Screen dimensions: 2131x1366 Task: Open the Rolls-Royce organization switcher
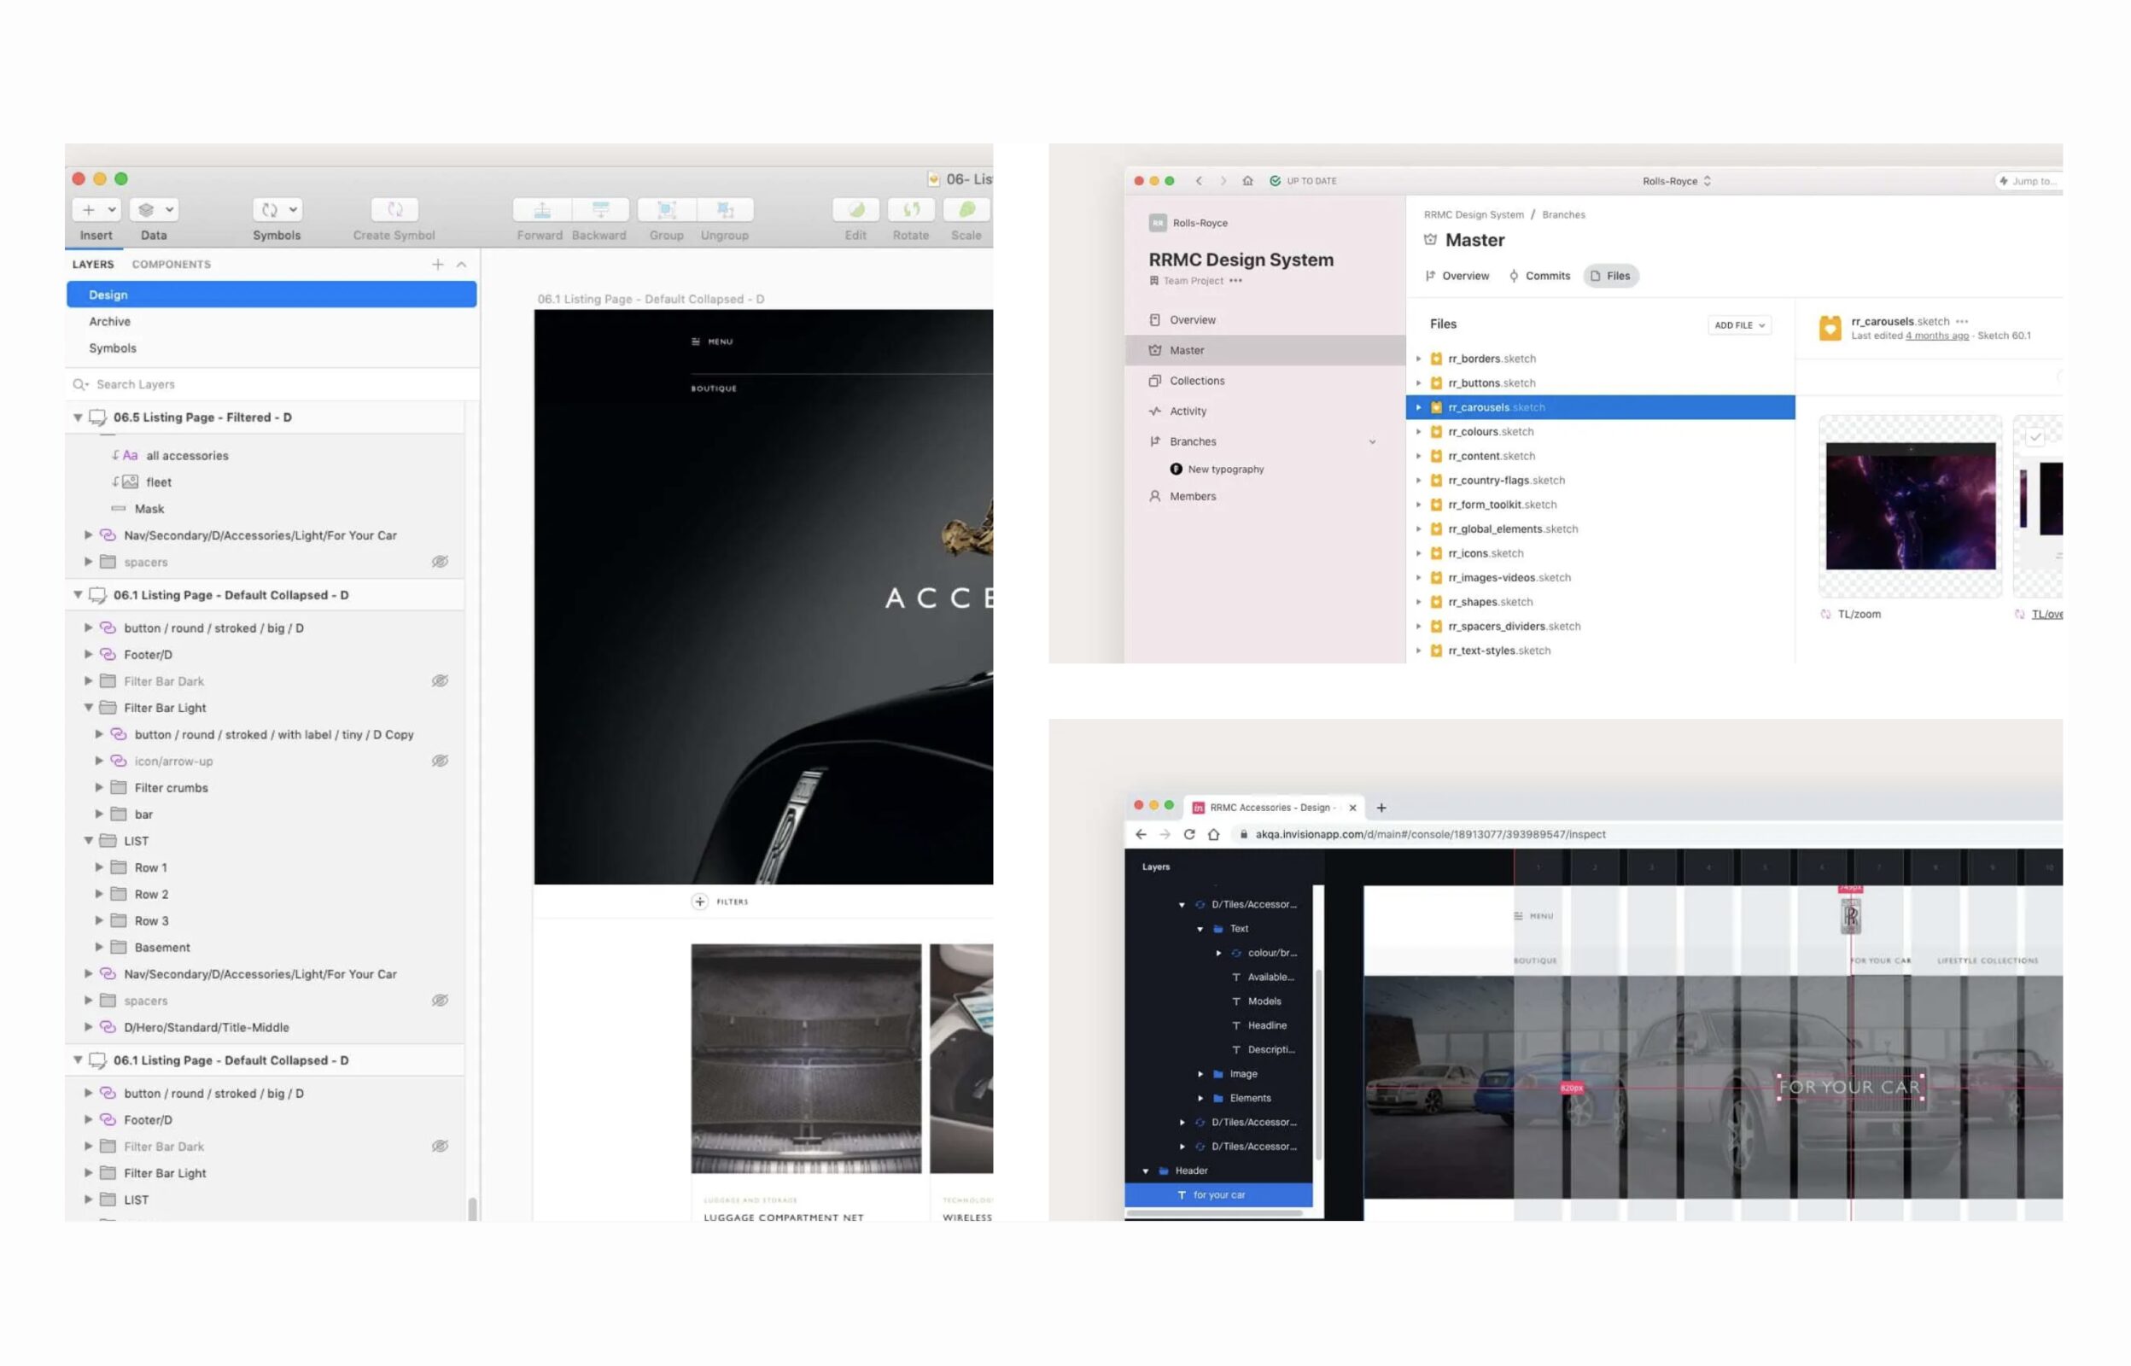coord(1676,181)
